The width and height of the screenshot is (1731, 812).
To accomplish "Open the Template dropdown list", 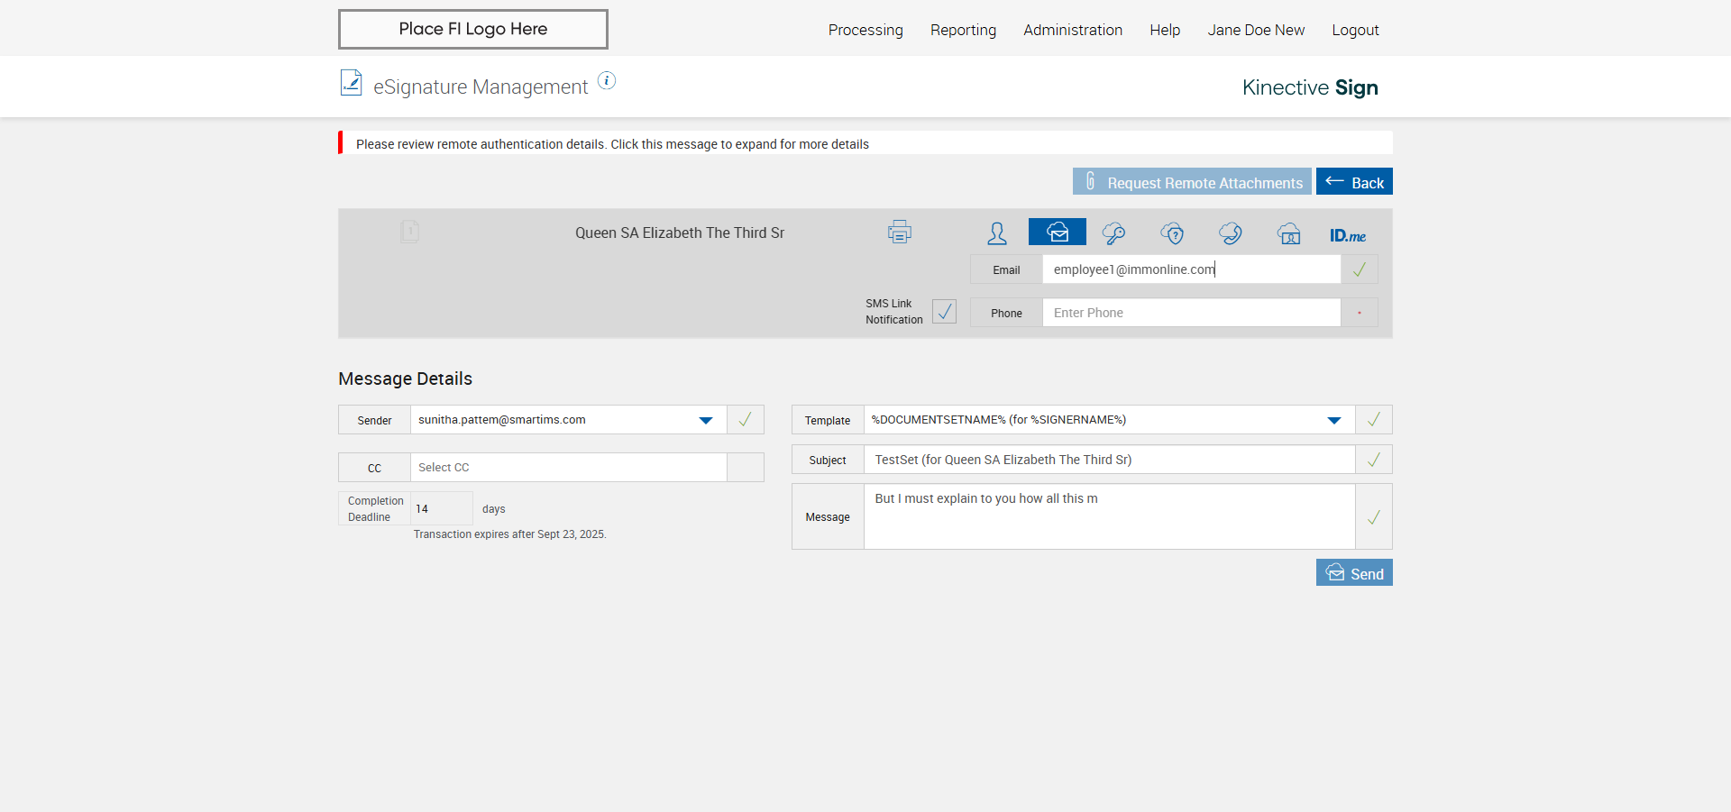I will point(1333,420).
